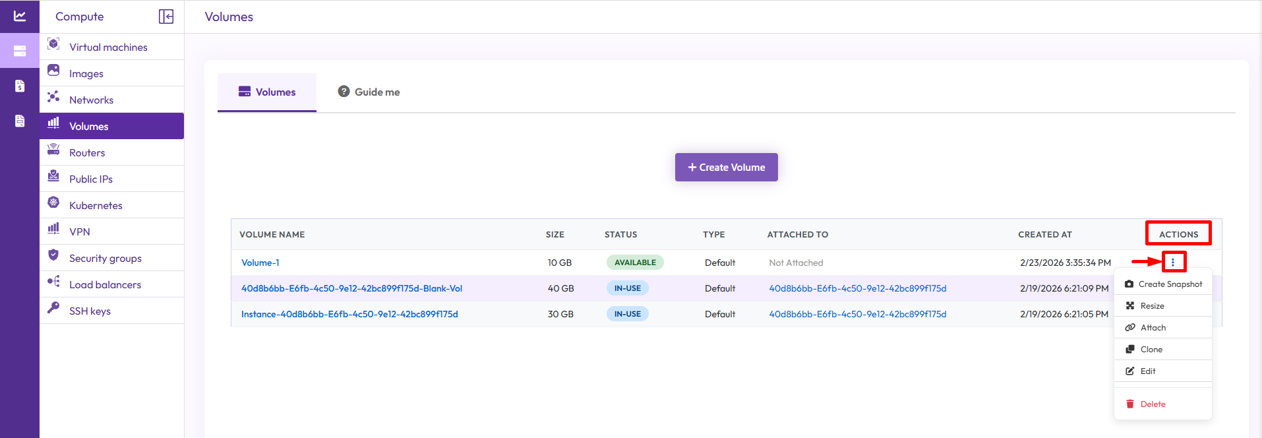Open the three-dot actions menu for Volume-1
Image resolution: width=1262 pixels, height=438 pixels.
click(1172, 262)
